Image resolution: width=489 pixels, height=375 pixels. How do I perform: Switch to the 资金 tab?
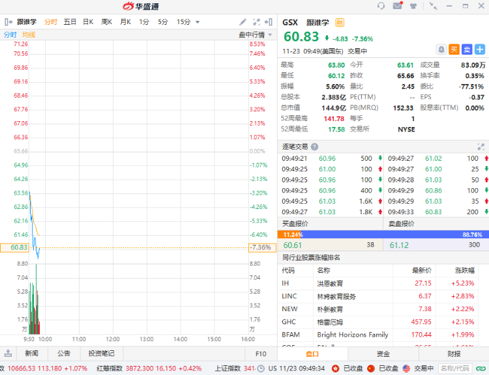click(x=383, y=354)
